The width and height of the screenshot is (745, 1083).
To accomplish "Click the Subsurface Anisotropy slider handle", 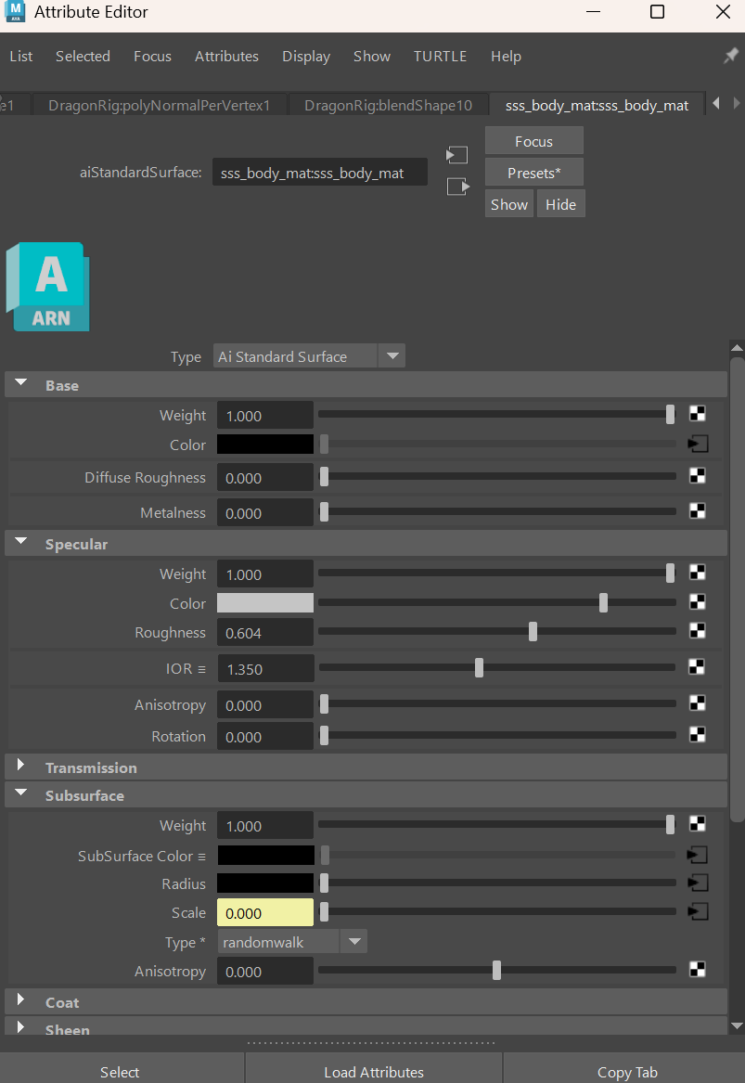I will coord(496,970).
